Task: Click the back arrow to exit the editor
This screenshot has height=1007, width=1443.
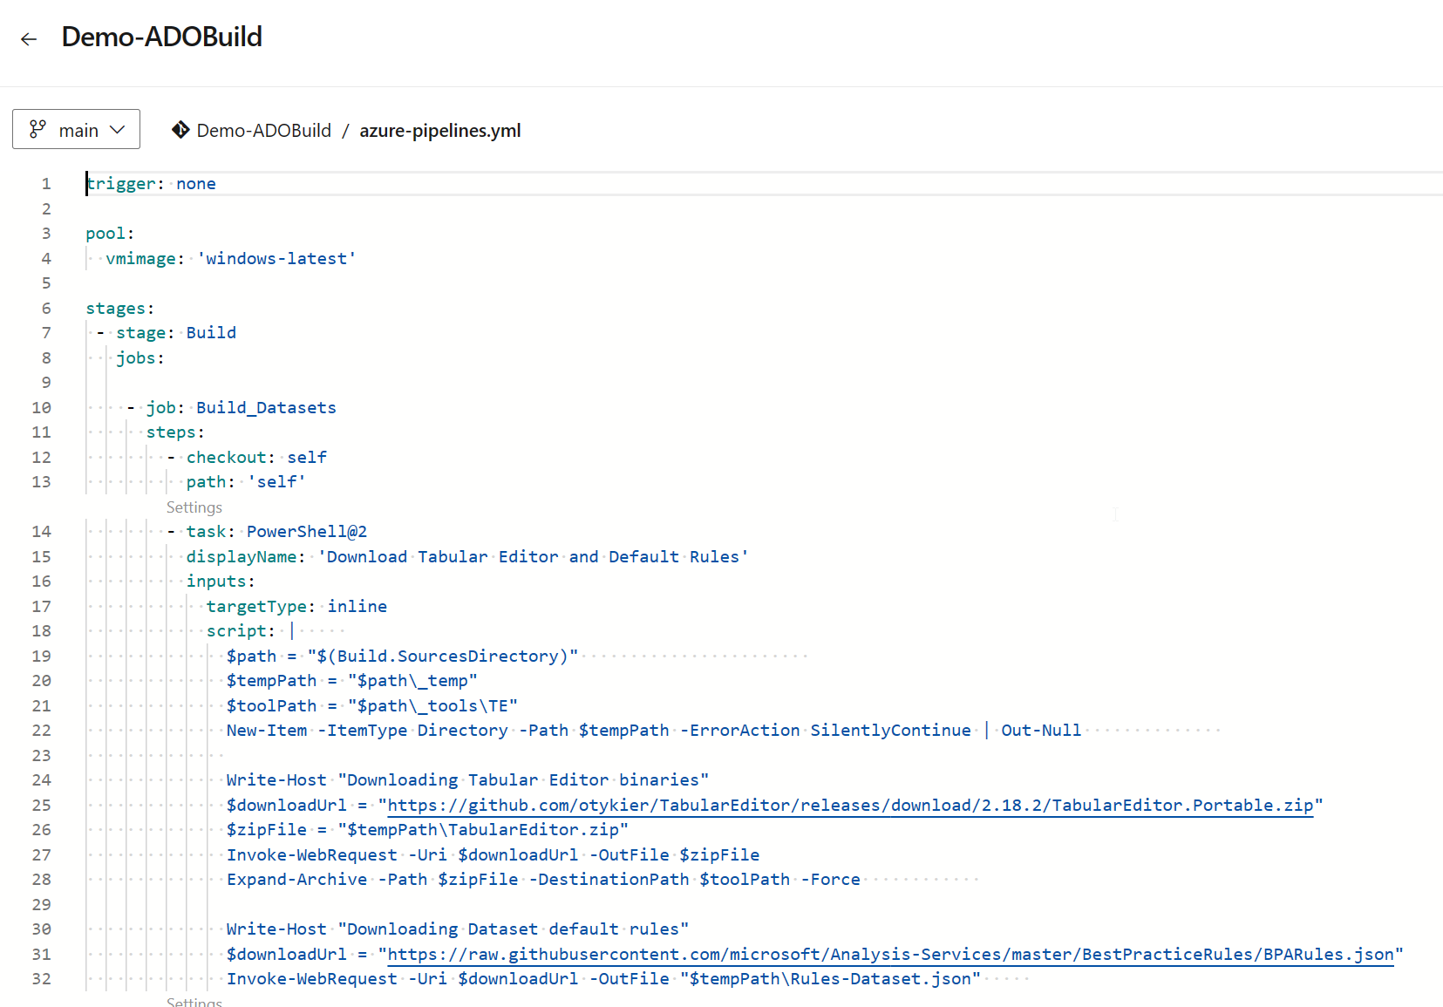Action: [29, 38]
